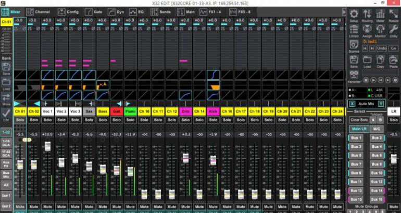401x213 pixels.
Task: Click the Move arrows icon in left sidebar
Action: point(6,97)
